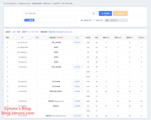
Task: Select IP cell 219.158.6.210 in hop 10
Action: point(22,86)
